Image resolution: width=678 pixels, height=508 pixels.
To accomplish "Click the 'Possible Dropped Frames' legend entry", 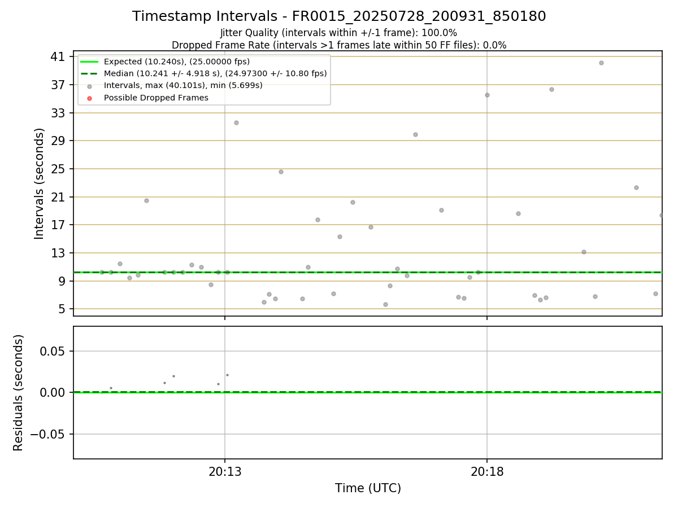I will [156, 98].
